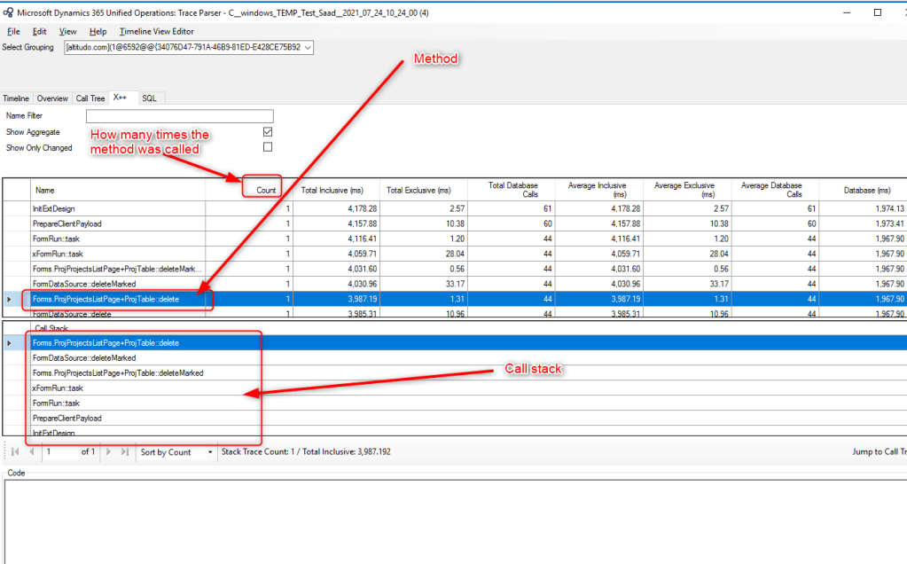Uncheck the Show Aggregate checkbox
This screenshot has height=564, width=907.
(268, 132)
